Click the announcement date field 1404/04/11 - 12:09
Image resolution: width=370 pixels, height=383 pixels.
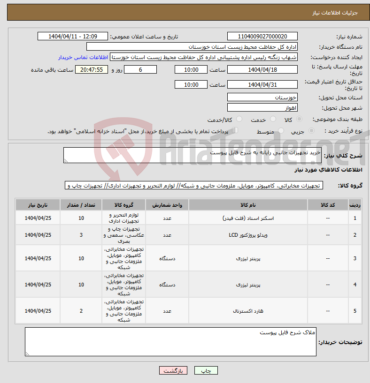click(73, 37)
